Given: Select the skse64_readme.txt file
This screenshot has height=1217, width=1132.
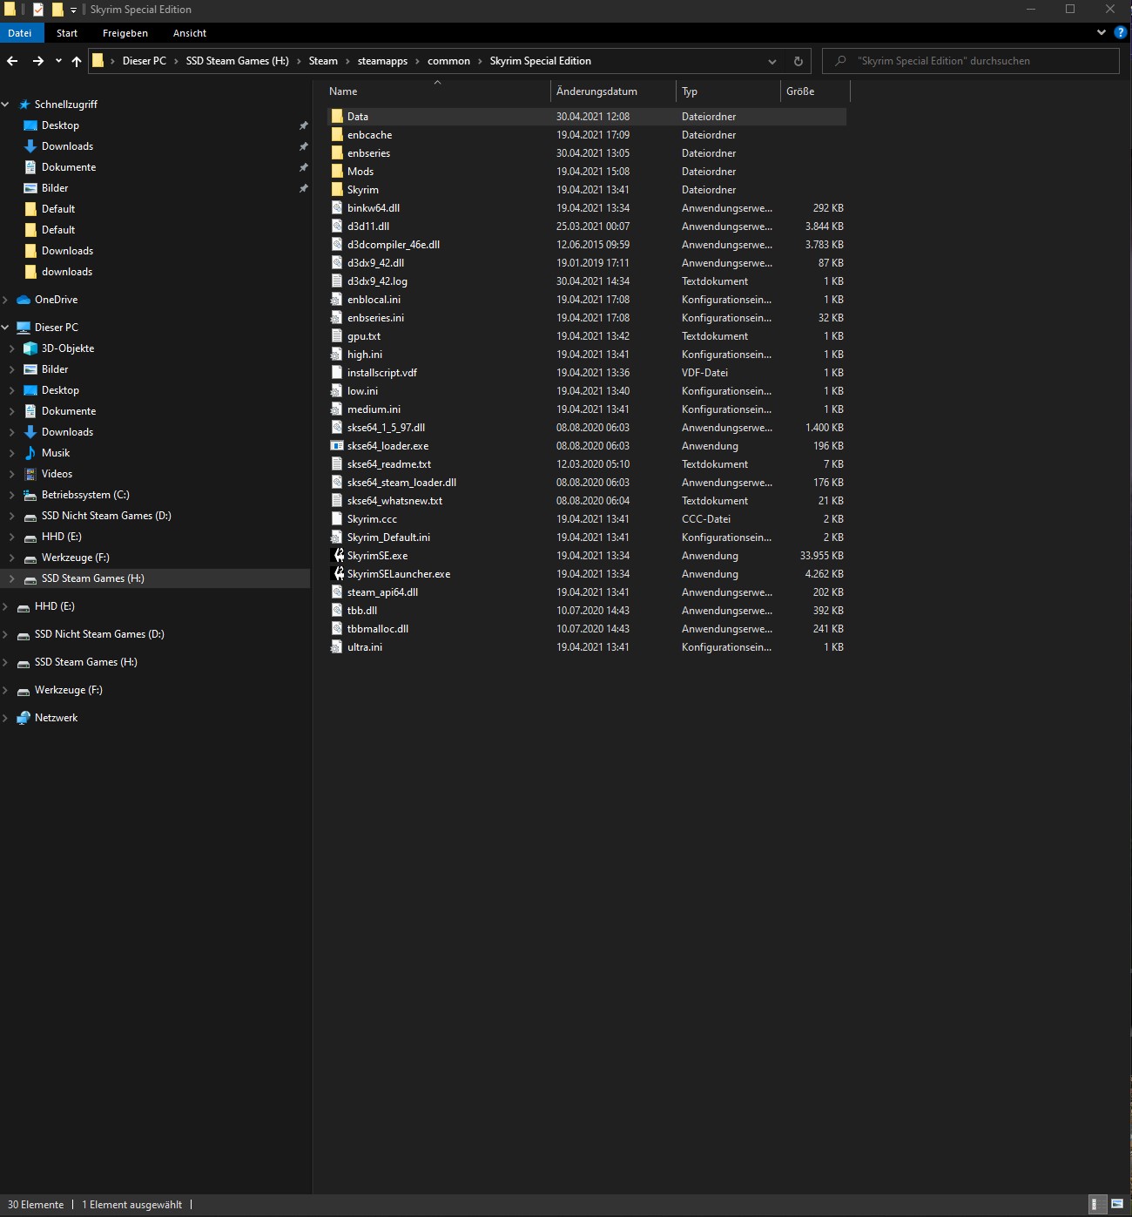Looking at the screenshot, I should (587, 464).
